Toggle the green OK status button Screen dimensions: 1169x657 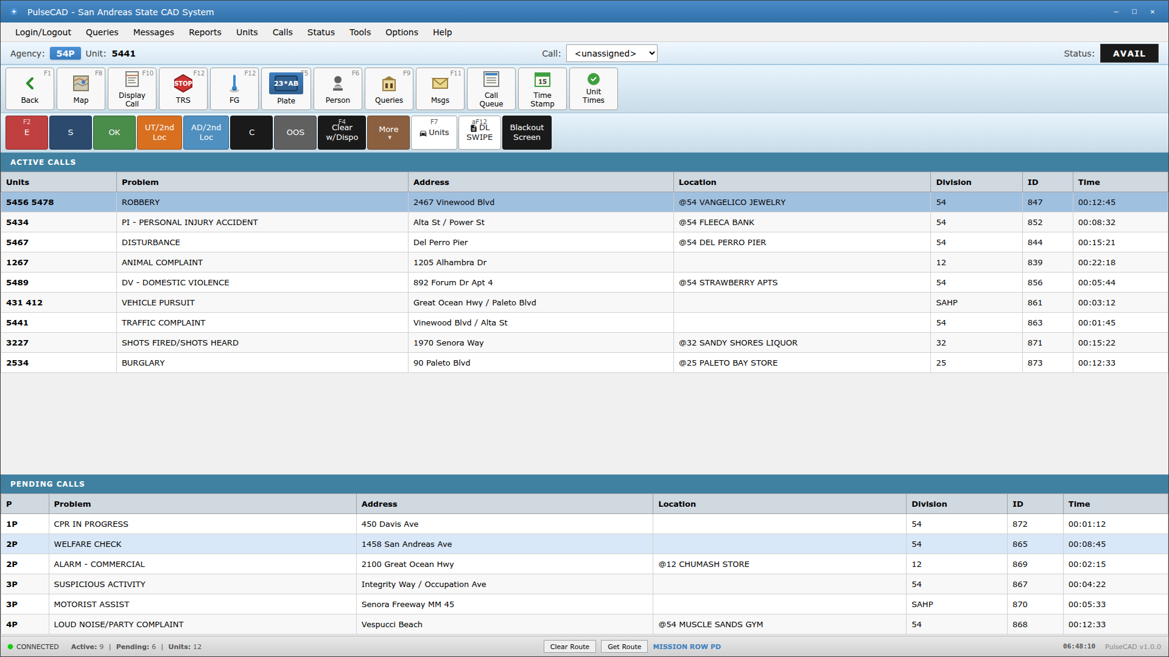click(x=114, y=133)
